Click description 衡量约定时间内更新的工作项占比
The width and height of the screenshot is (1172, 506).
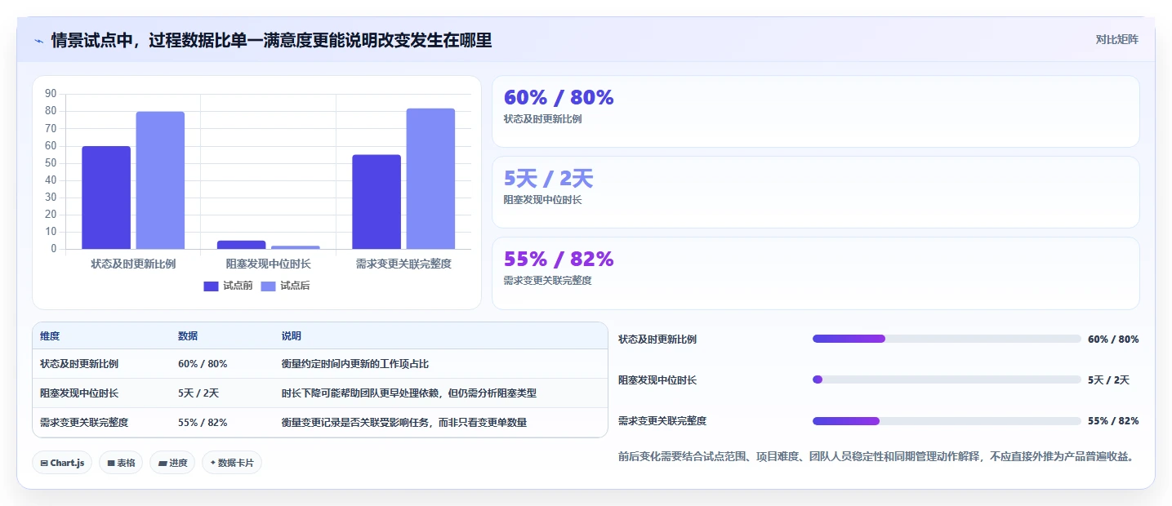(355, 364)
